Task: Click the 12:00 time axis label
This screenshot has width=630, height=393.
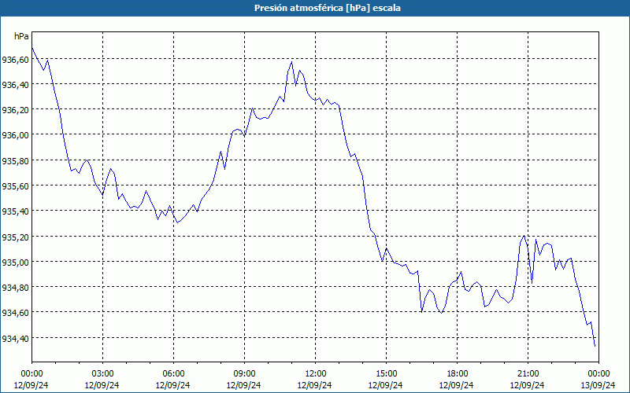Action: (315, 374)
